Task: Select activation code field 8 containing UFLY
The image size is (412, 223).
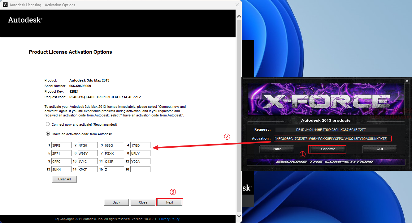Action: 140,153
